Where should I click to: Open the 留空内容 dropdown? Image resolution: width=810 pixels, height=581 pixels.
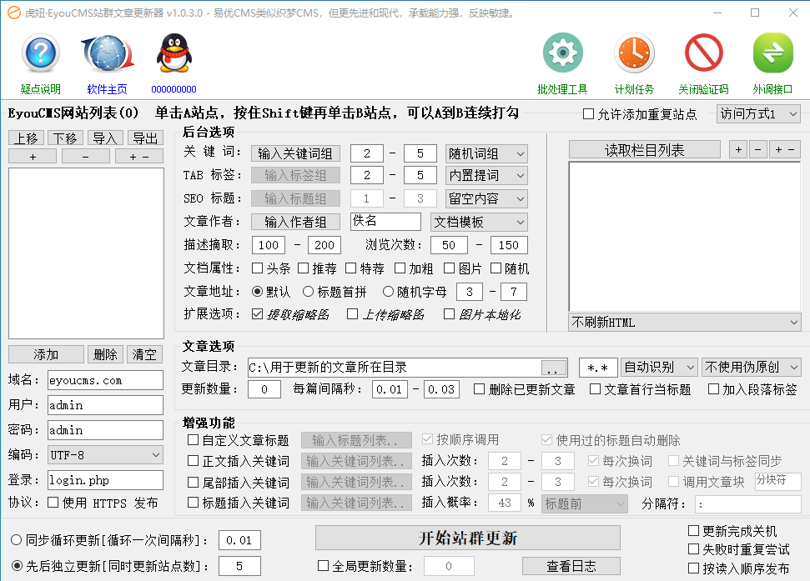(486, 198)
